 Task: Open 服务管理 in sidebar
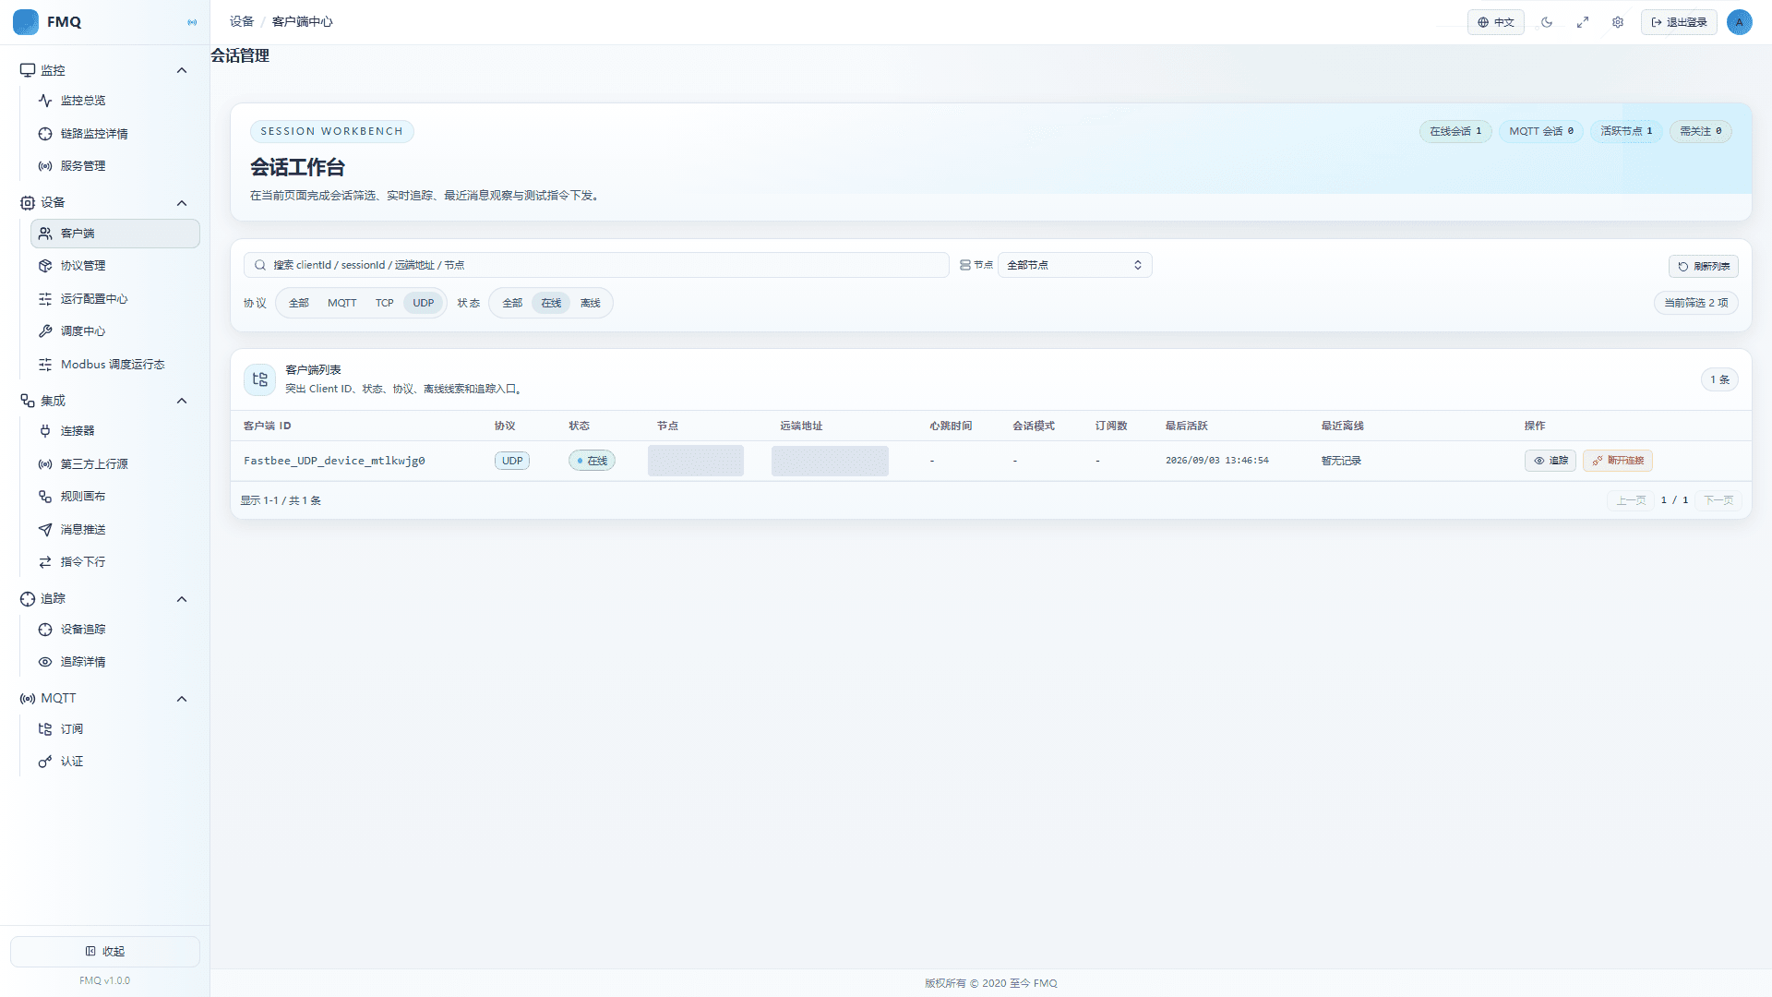(x=114, y=166)
